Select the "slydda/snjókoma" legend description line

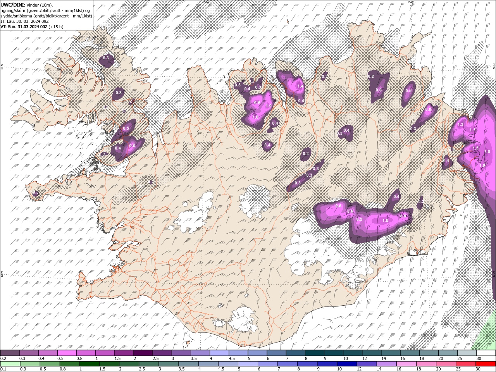[46, 16]
